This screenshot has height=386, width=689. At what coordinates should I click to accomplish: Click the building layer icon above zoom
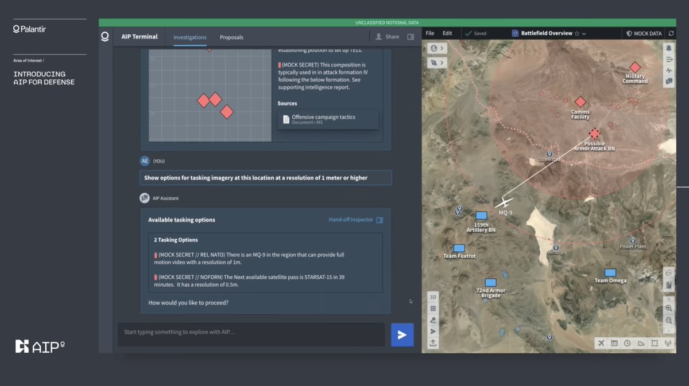coord(669,285)
